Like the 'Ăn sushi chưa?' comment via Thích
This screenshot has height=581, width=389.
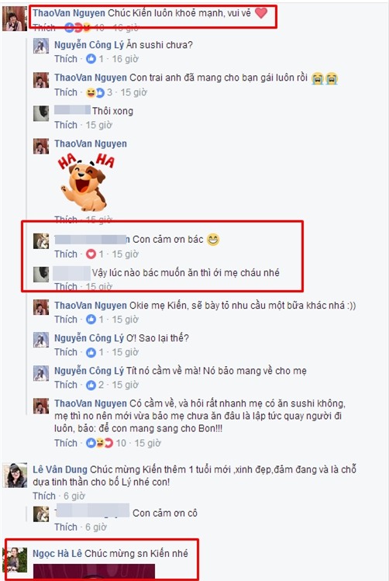point(66,59)
